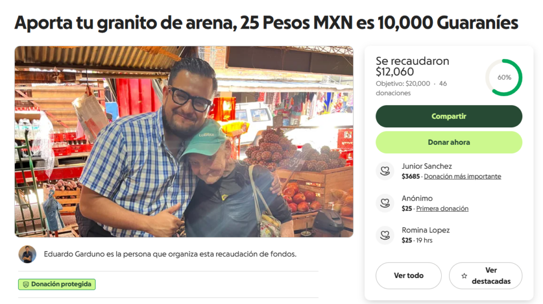Select donor name Romina Lopez

tap(426, 230)
